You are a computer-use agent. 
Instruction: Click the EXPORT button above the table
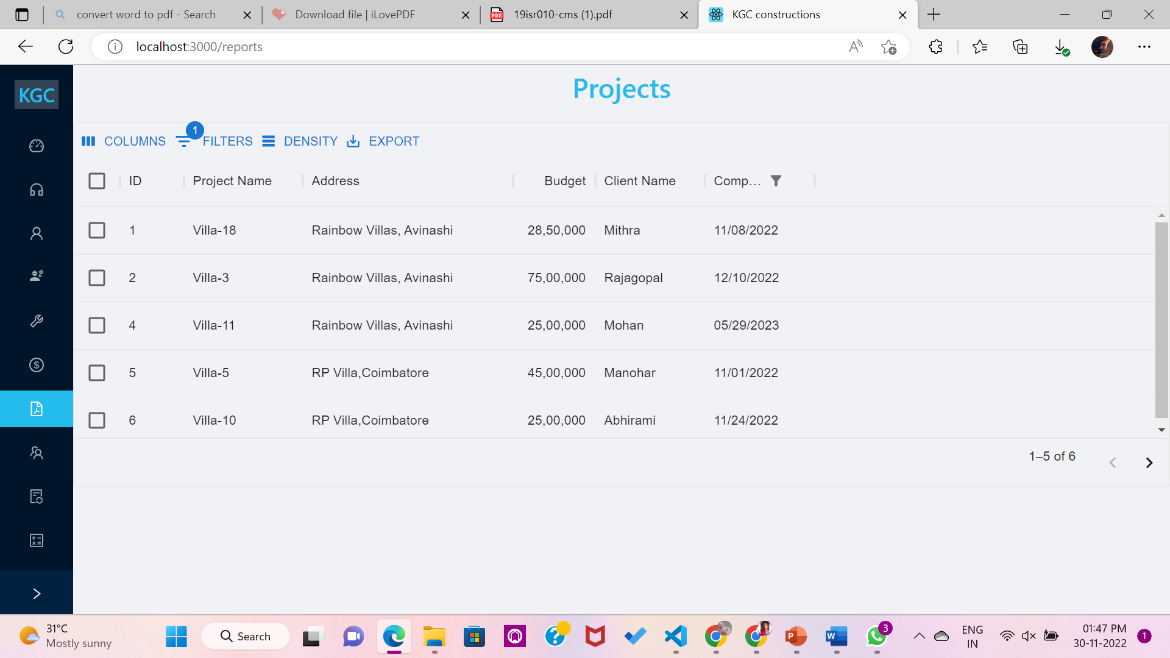pos(383,141)
